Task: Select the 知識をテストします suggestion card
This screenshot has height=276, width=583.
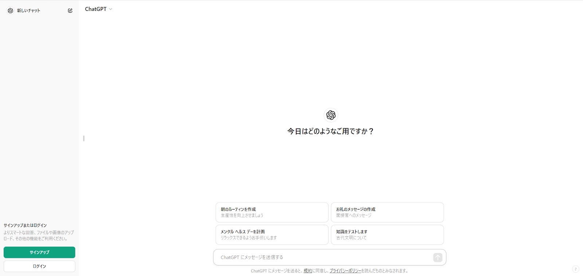Action: [x=387, y=235]
